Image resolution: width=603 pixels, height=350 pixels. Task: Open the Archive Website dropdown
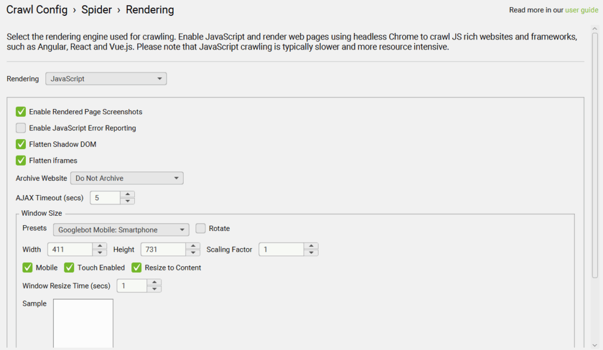coord(127,178)
